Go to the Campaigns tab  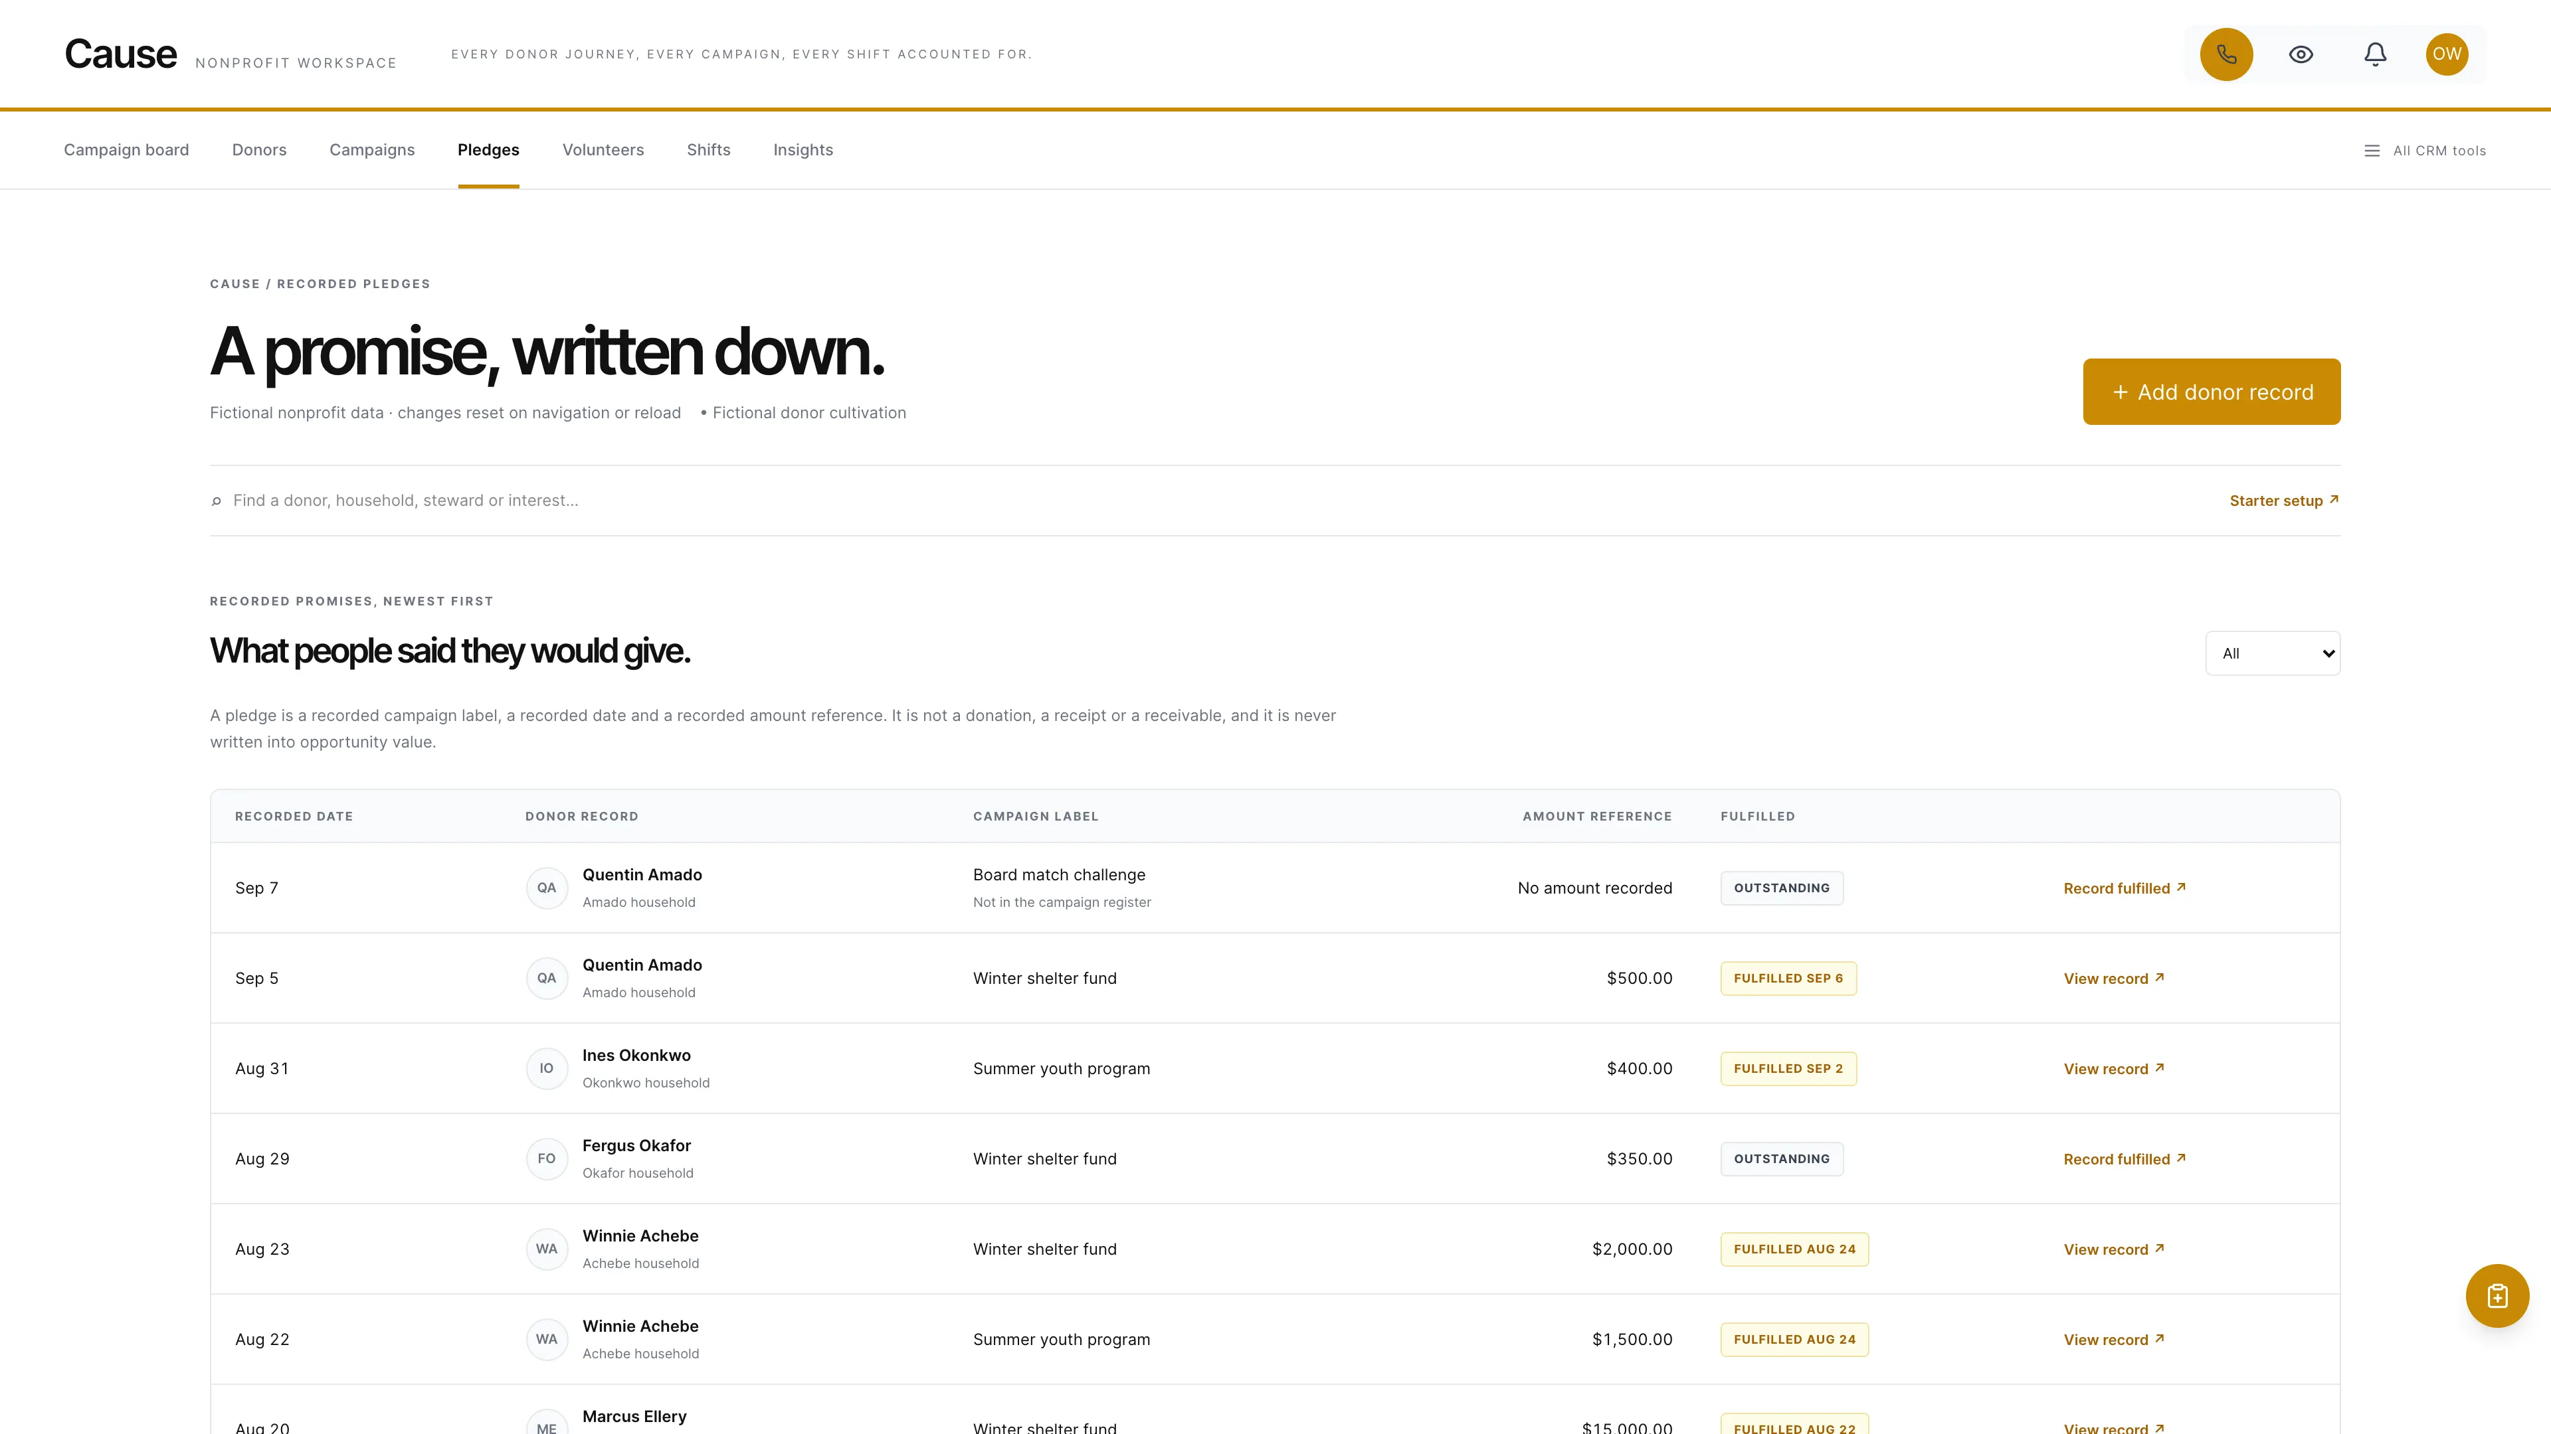(x=372, y=151)
